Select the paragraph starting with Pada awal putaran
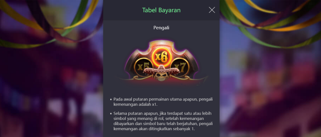Viewport: 321px width, 137px height. tap(163, 102)
